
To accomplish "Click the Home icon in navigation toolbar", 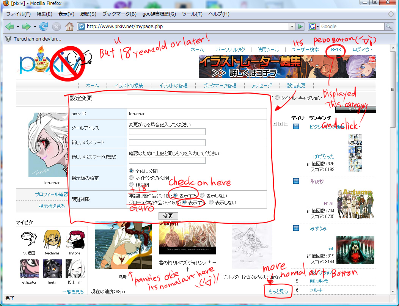I will [69, 27].
